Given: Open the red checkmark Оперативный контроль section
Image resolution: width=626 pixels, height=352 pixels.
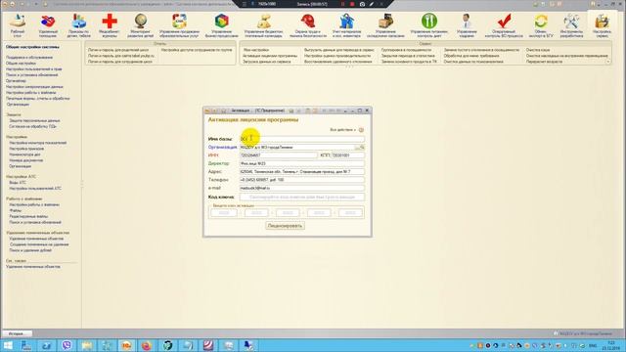Looking at the screenshot, I should (x=504, y=25).
